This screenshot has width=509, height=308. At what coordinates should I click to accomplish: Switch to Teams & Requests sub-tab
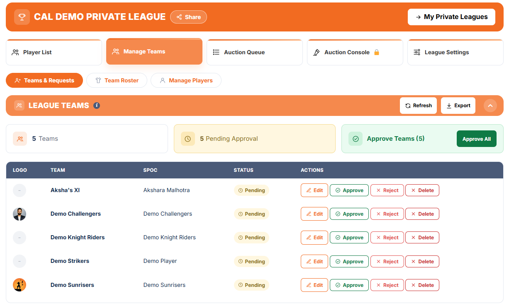(44, 80)
